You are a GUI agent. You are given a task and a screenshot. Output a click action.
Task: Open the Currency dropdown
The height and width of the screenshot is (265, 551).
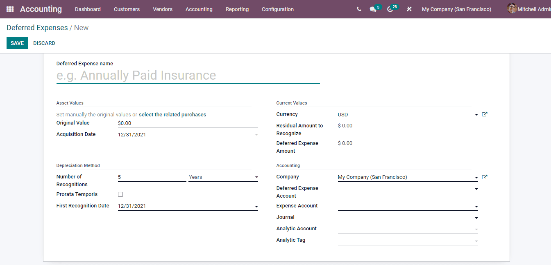pyautogui.click(x=476, y=114)
